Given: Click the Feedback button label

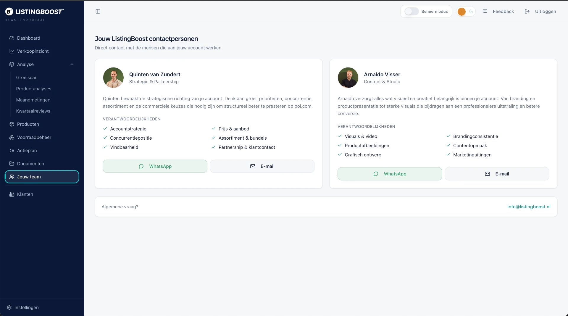Looking at the screenshot, I should coord(503,11).
